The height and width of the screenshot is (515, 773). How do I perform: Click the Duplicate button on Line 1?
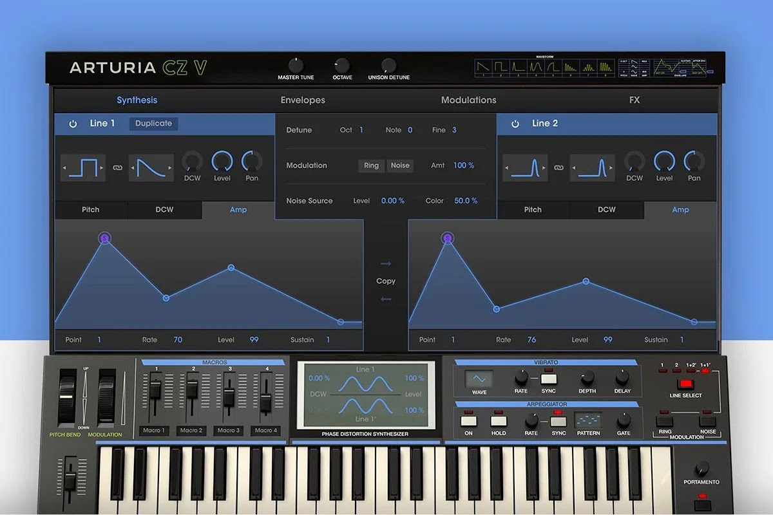click(x=153, y=124)
